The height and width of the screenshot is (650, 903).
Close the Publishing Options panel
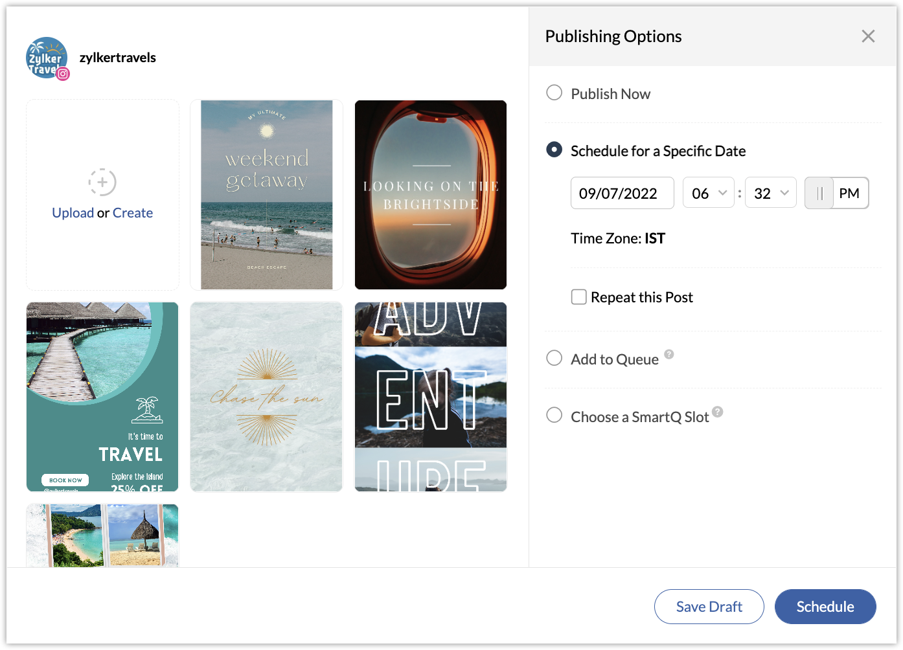click(868, 36)
